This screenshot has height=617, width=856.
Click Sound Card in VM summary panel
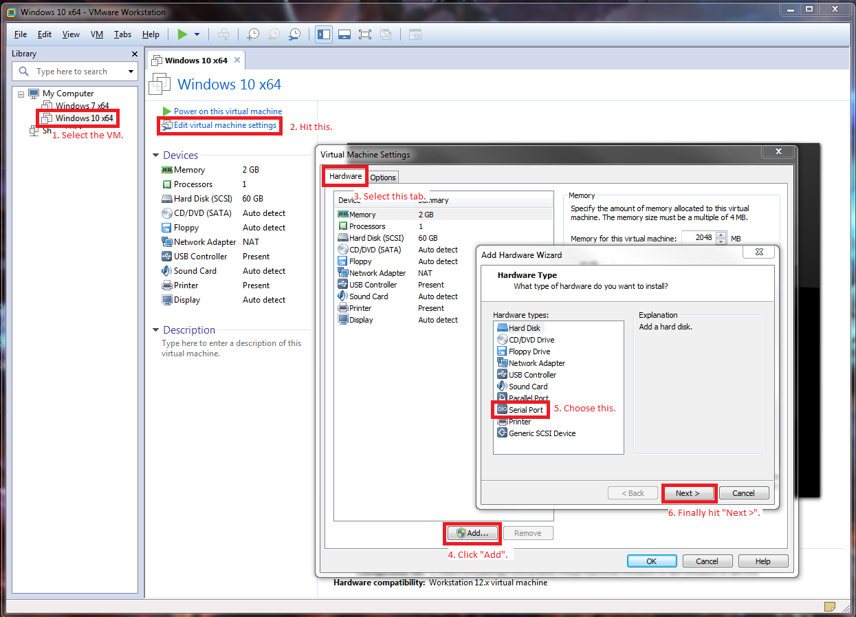coord(195,271)
